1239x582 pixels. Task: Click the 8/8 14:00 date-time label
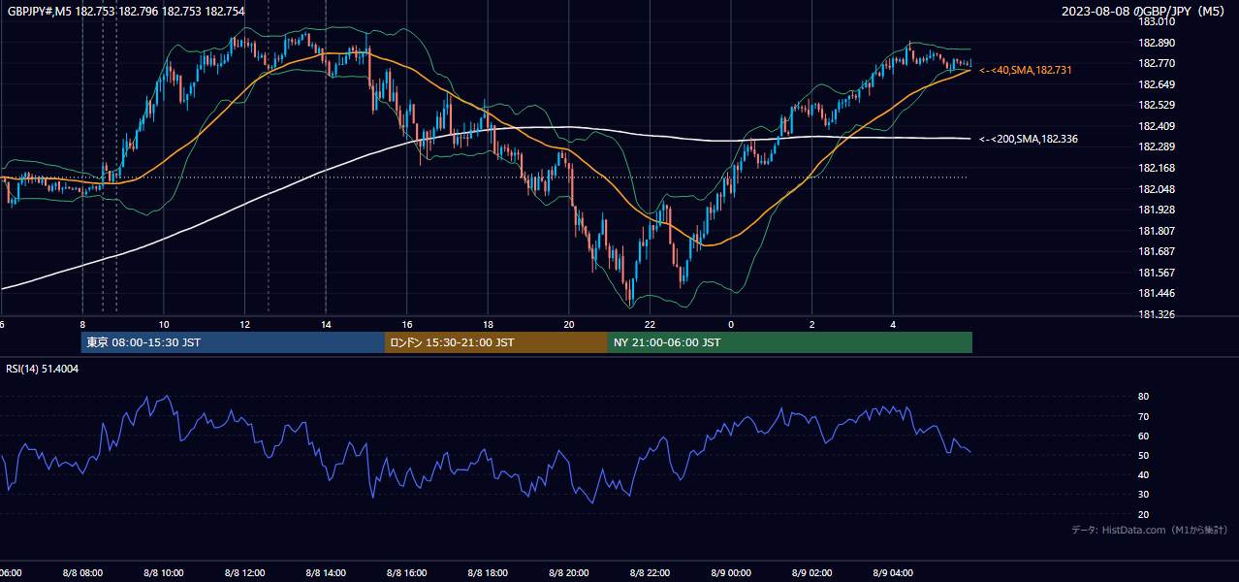coord(326,573)
